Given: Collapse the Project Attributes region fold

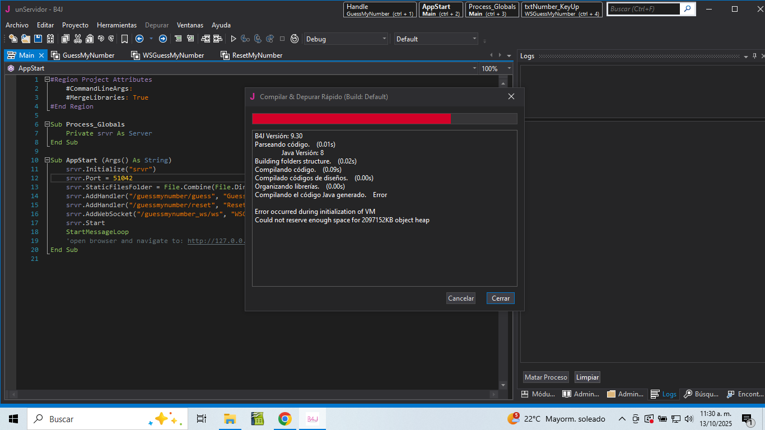Looking at the screenshot, I should pyautogui.click(x=47, y=80).
